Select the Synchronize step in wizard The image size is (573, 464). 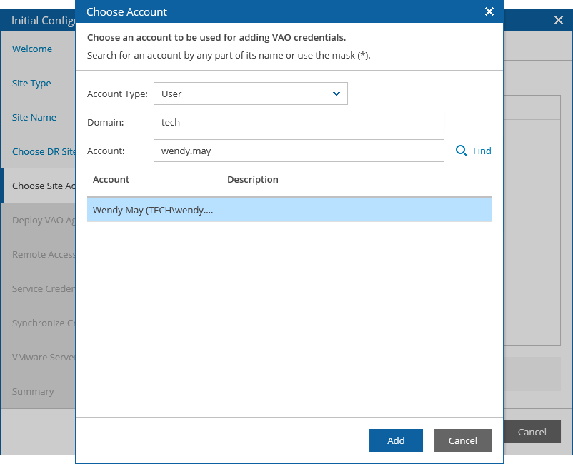click(x=44, y=323)
